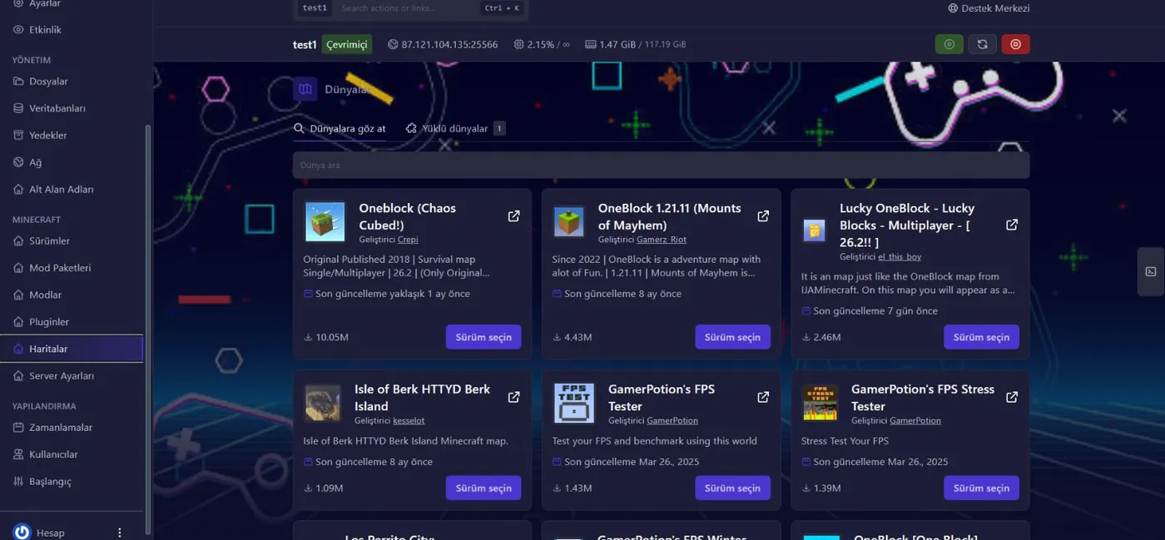Open Sürümler versions page

click(x=50, y=241)
